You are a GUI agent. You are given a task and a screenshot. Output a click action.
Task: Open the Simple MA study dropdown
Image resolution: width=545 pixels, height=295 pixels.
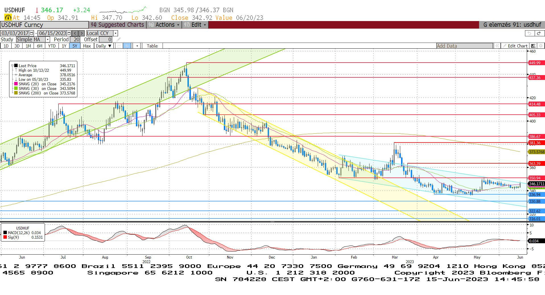(x=48, y=40)
